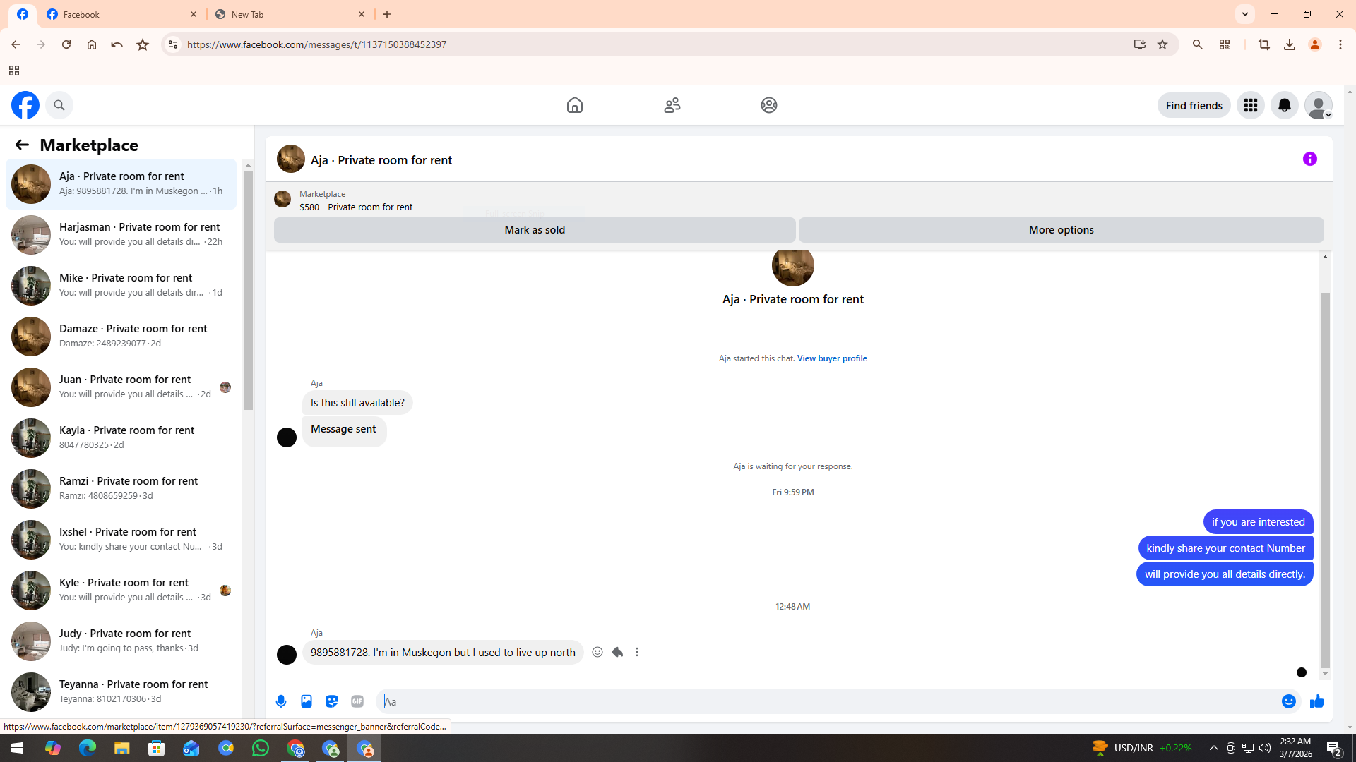Open more actions for Aja's message
Image resolution: width=1356 pixels, height=762 pixels.
point(637,653)
